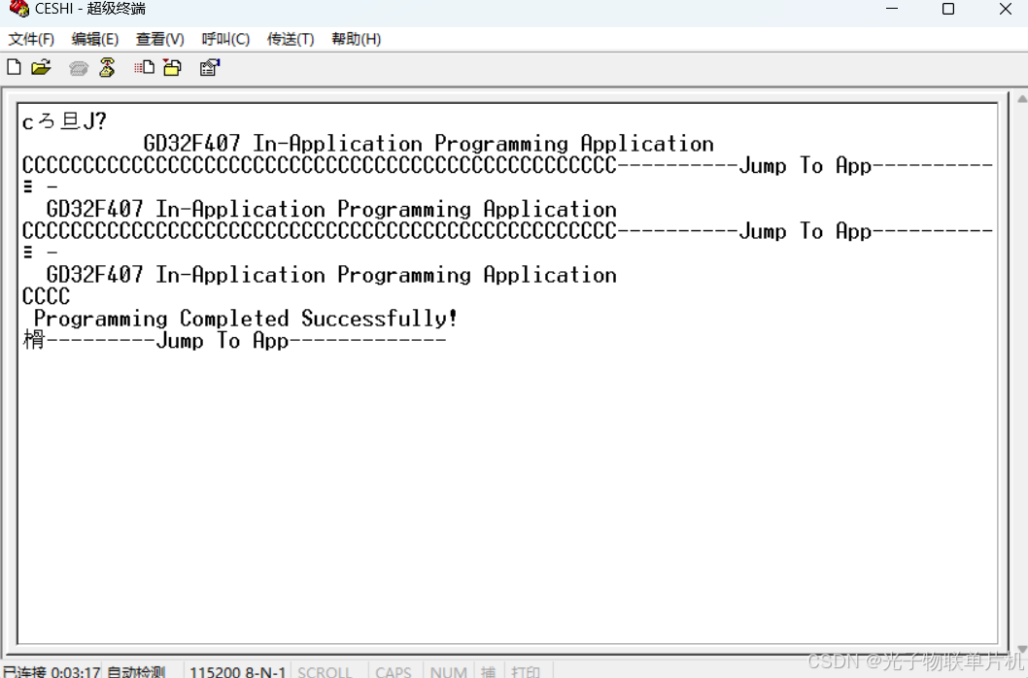This screenshot has height=678, width=1028.
Task: Click the window title 'CESHI - 超级终端'
Action: pyautogui.click(x=90, y=9)
